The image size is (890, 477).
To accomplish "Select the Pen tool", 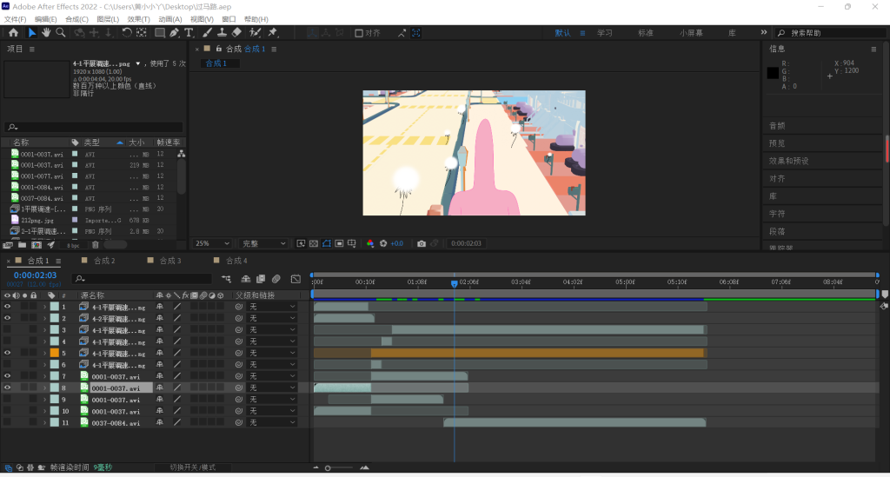I will point(174,33).
